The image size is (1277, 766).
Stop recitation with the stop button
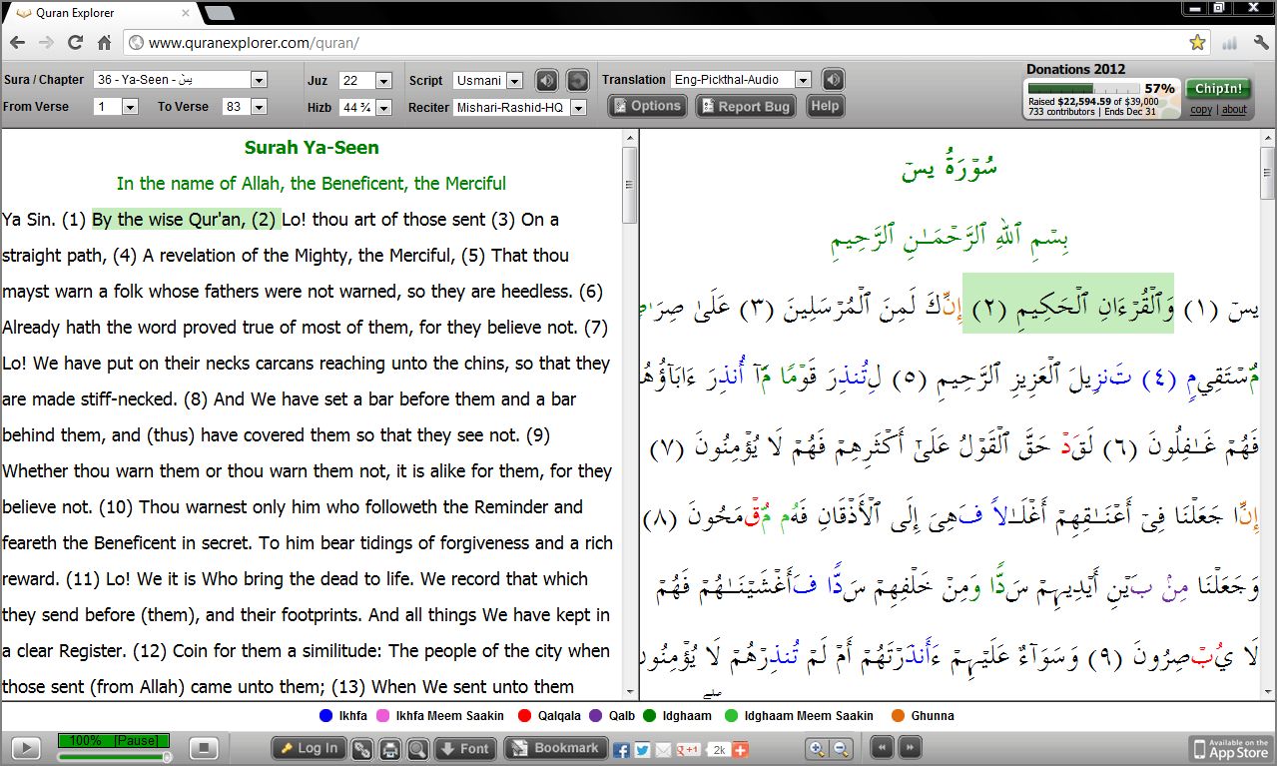click(x=204, y=748)
